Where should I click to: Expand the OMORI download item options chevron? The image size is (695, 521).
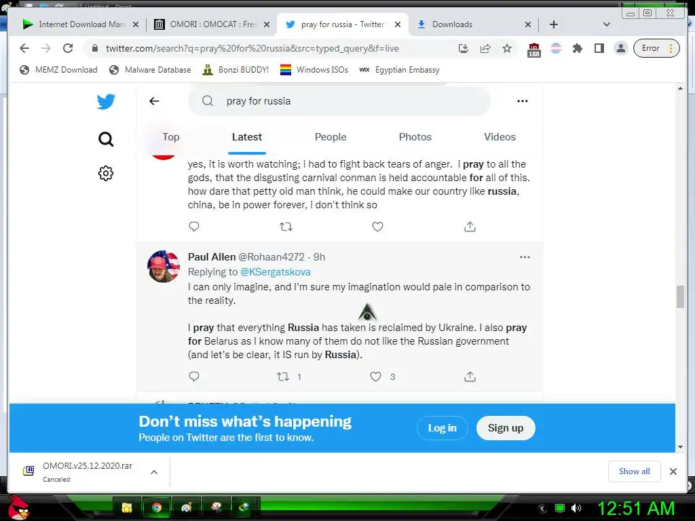[154, 472]
